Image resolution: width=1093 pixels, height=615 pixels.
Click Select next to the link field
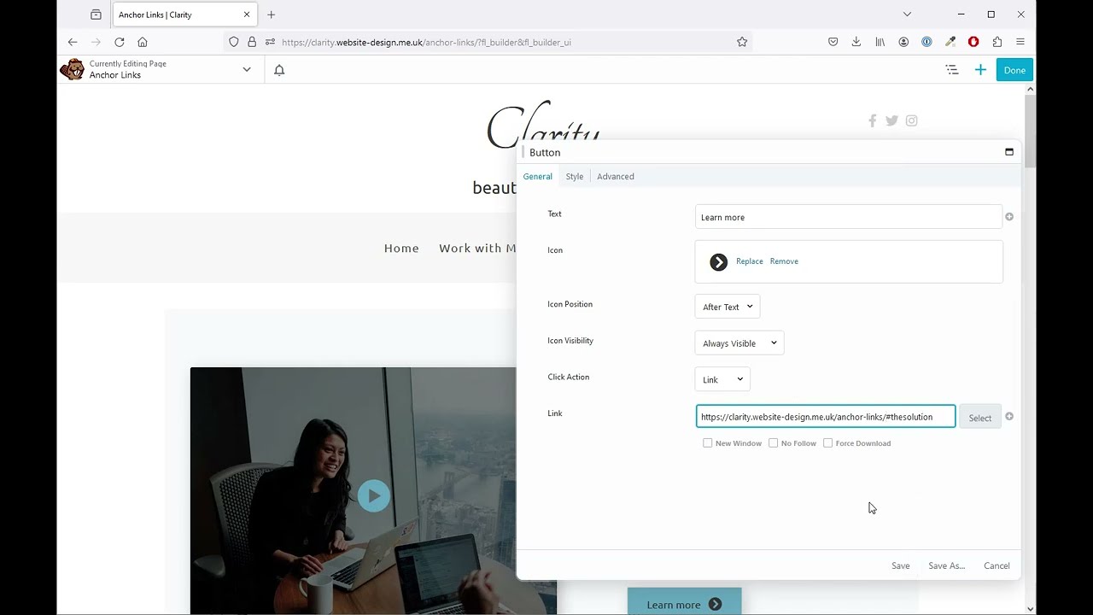point(980,418)
